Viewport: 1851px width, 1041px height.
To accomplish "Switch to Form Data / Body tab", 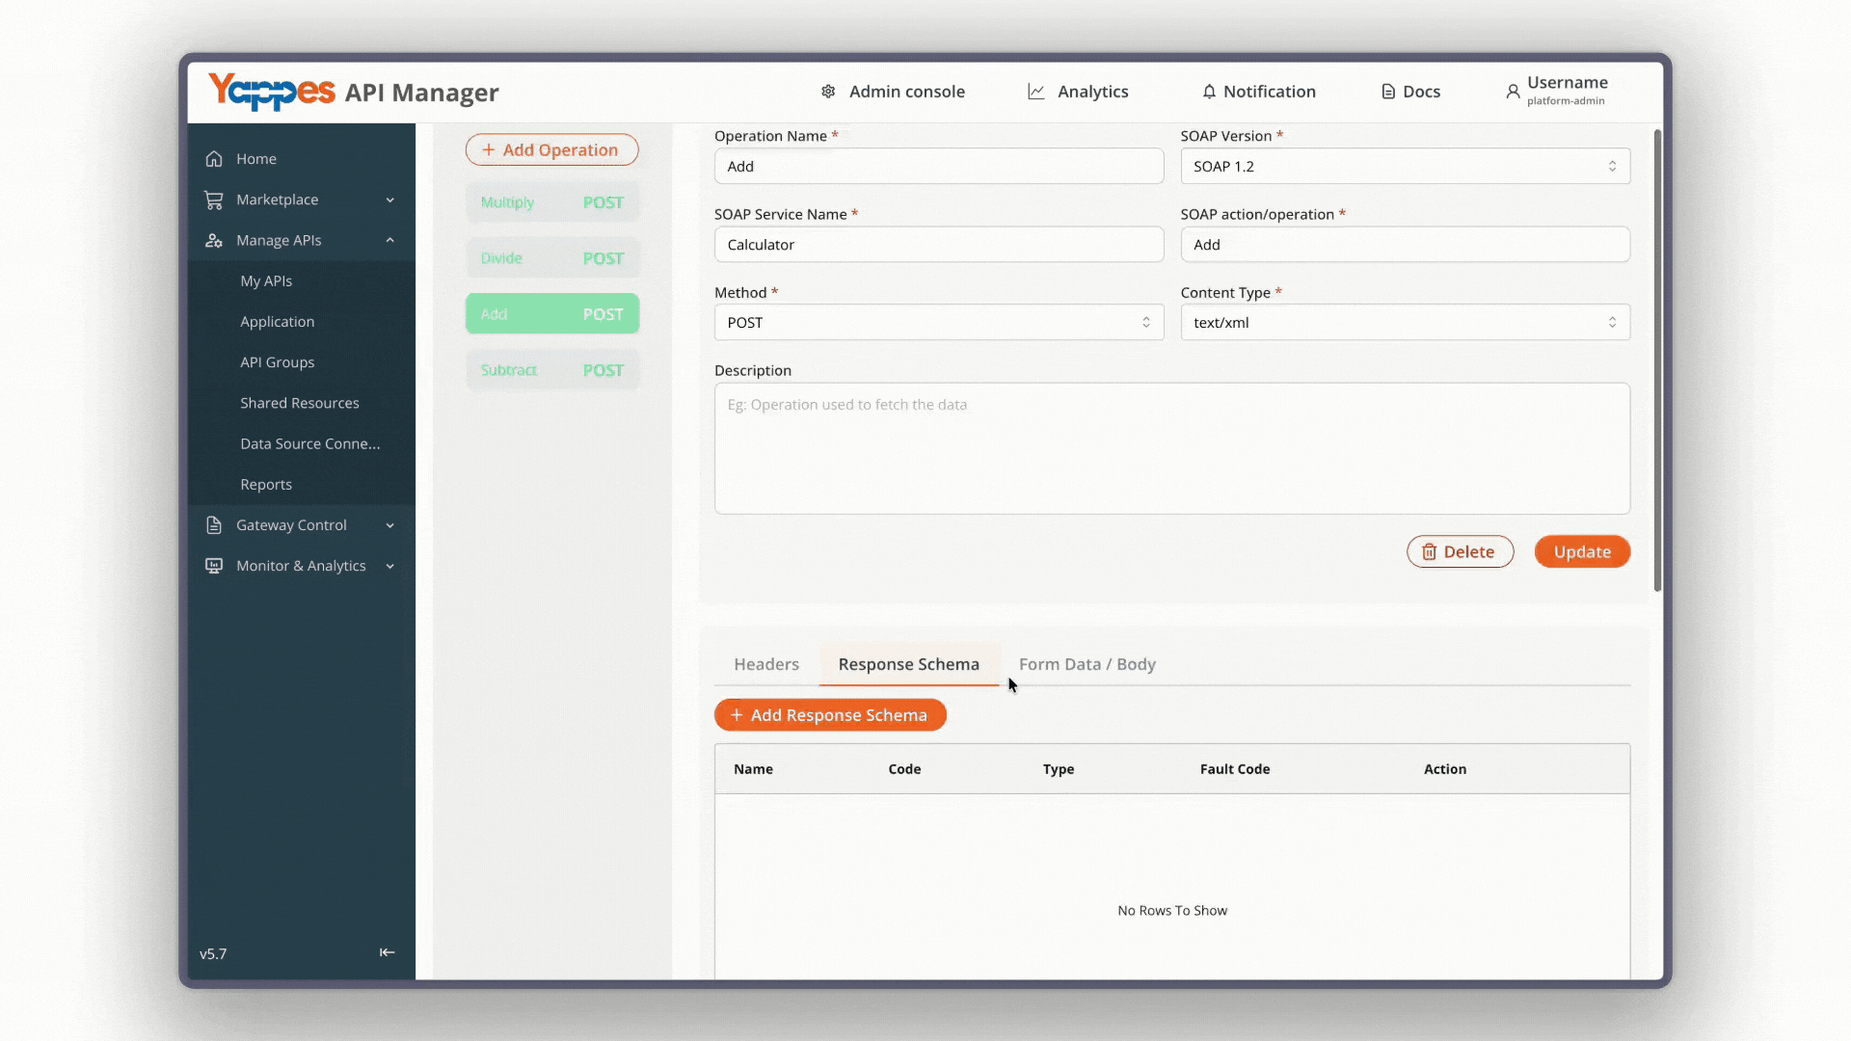I will pyautogui.click(x=1086, y=664).
